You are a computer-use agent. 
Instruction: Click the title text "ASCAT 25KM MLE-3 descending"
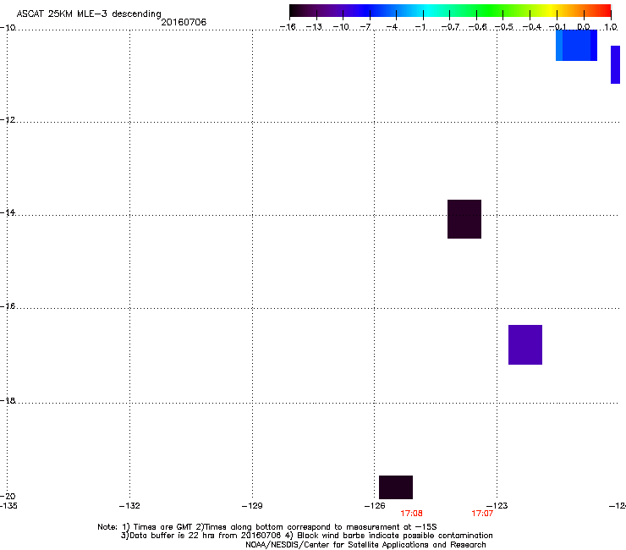(89, 14)
